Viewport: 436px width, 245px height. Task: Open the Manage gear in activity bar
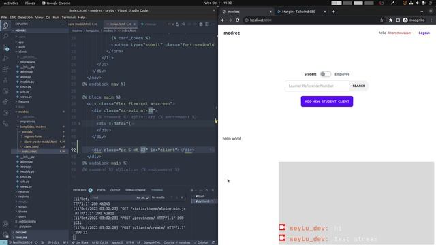(5, 235)
